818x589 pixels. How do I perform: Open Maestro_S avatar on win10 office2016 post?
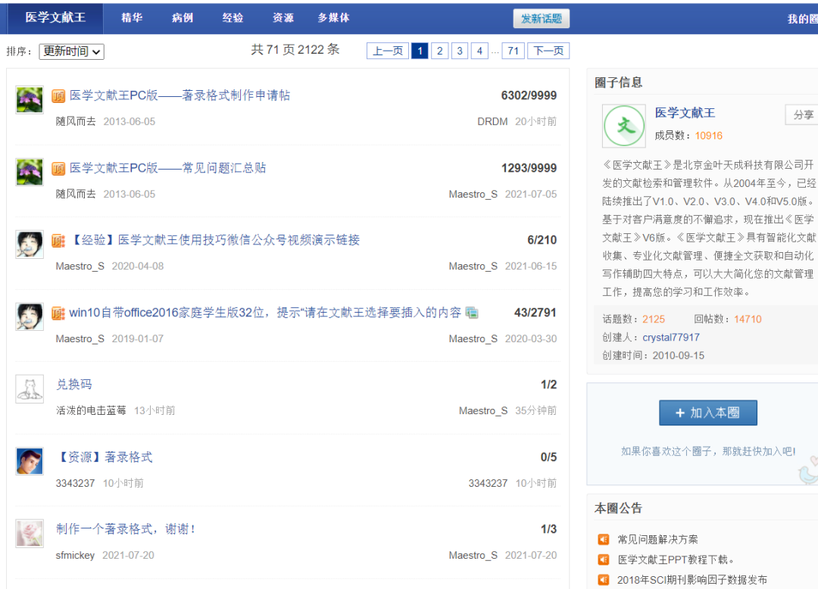tap(30, 317)
